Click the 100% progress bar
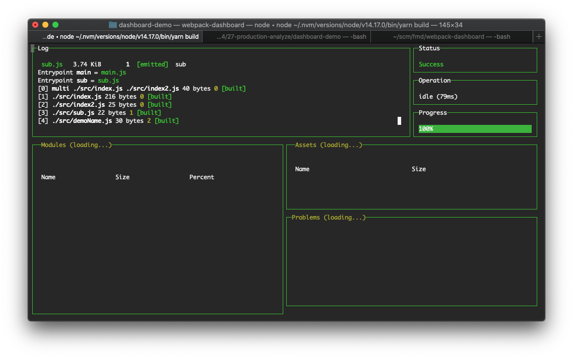Viewport: 573px width, 358px height. 474,129
